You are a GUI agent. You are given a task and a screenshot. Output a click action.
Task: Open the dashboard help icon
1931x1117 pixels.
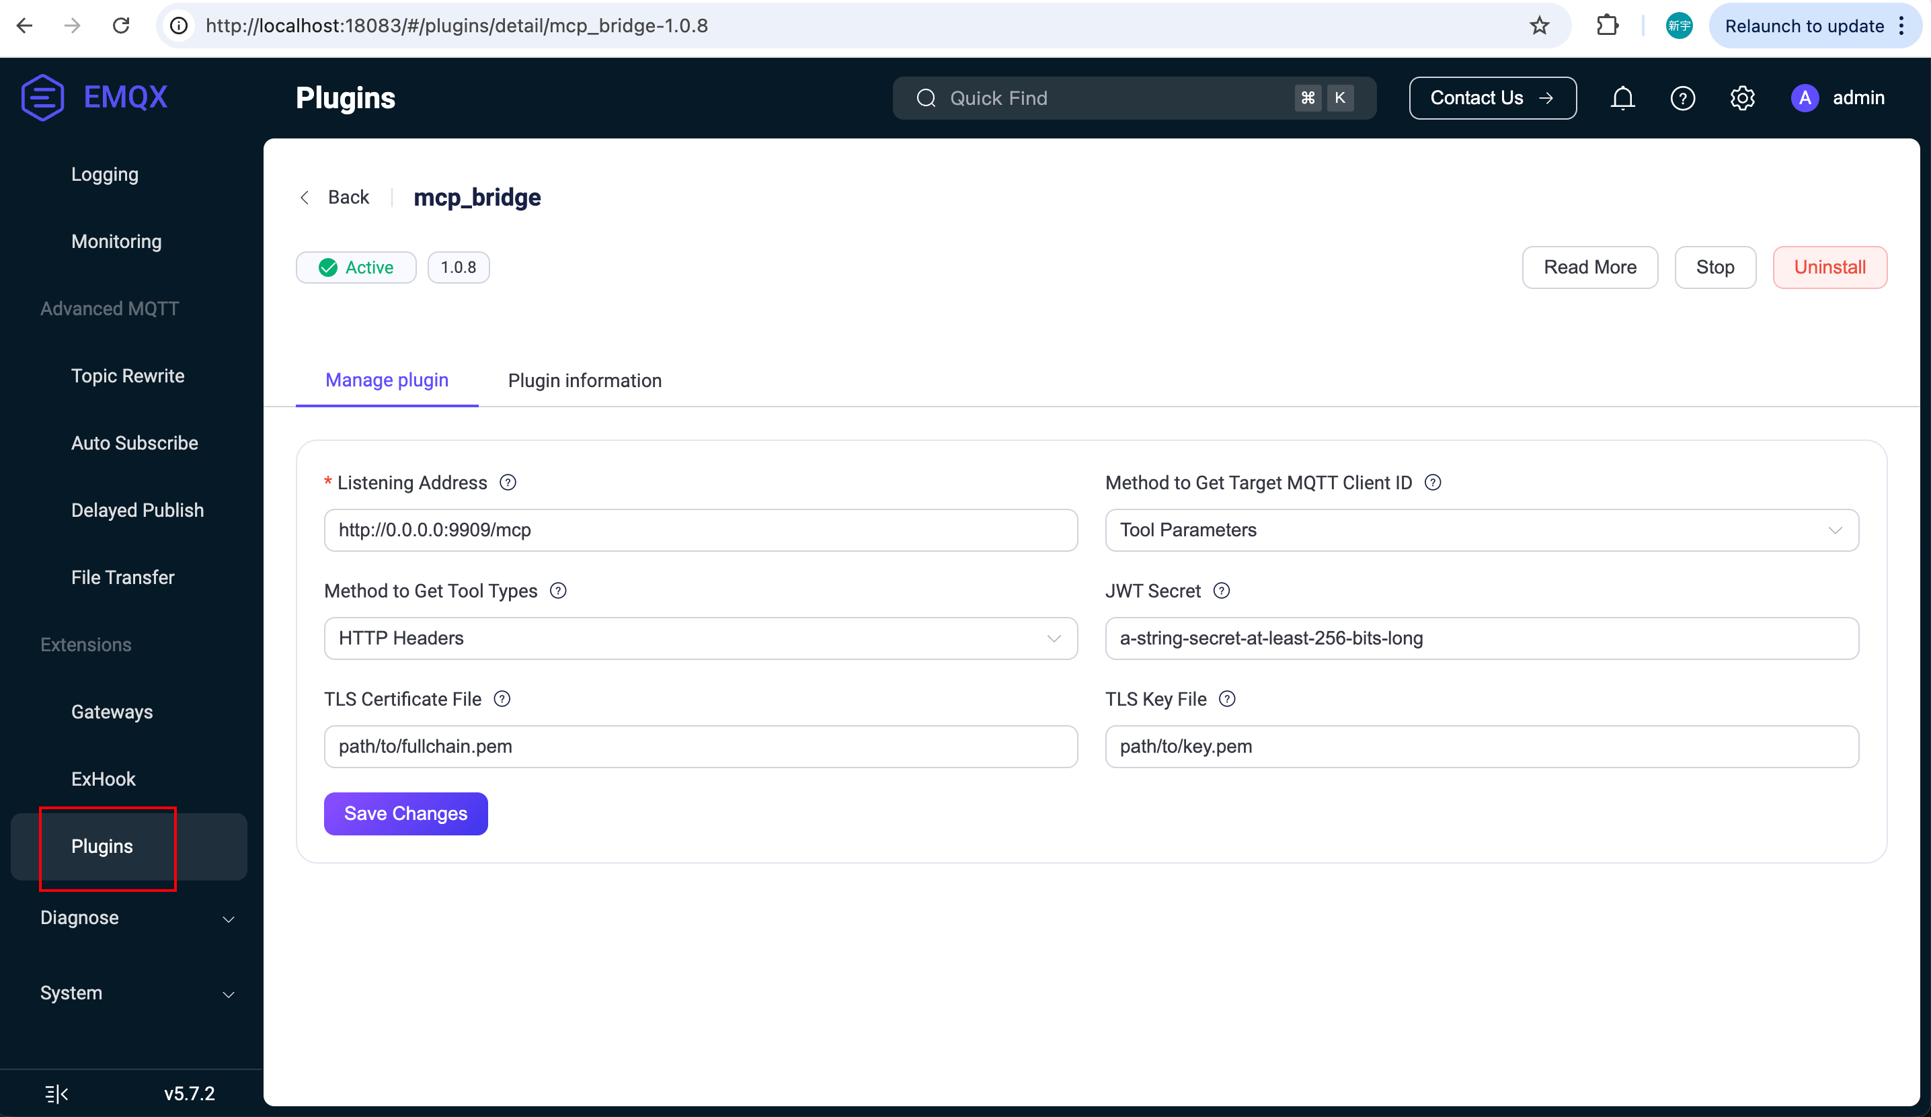(1683, 98)
